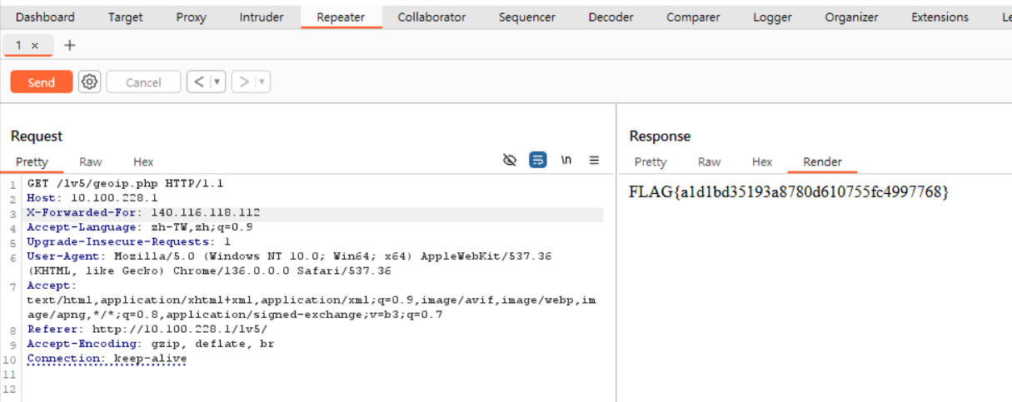Toggle hide non-printable characters eye icon

(511, 160)
